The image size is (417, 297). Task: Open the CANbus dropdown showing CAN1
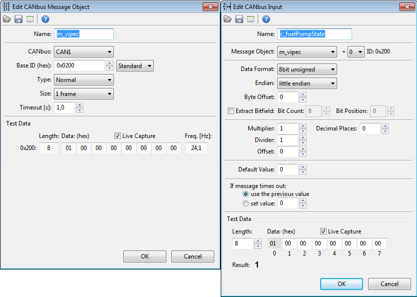coord(83,51)
